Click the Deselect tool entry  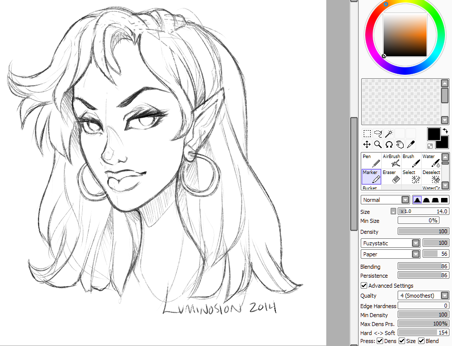[x=431, y=175]
